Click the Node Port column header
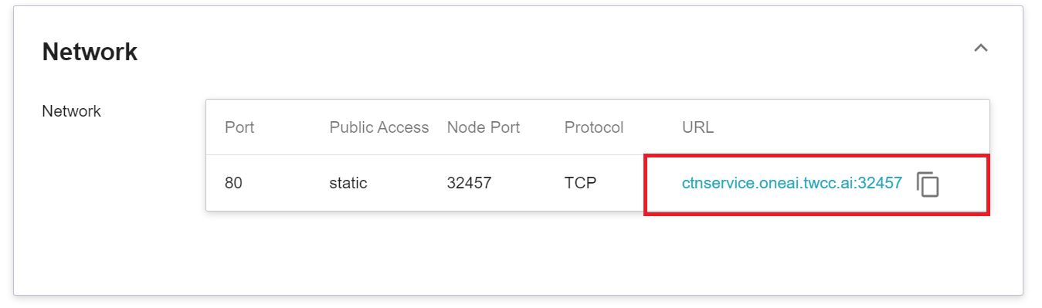 click(x=484, y=127)
